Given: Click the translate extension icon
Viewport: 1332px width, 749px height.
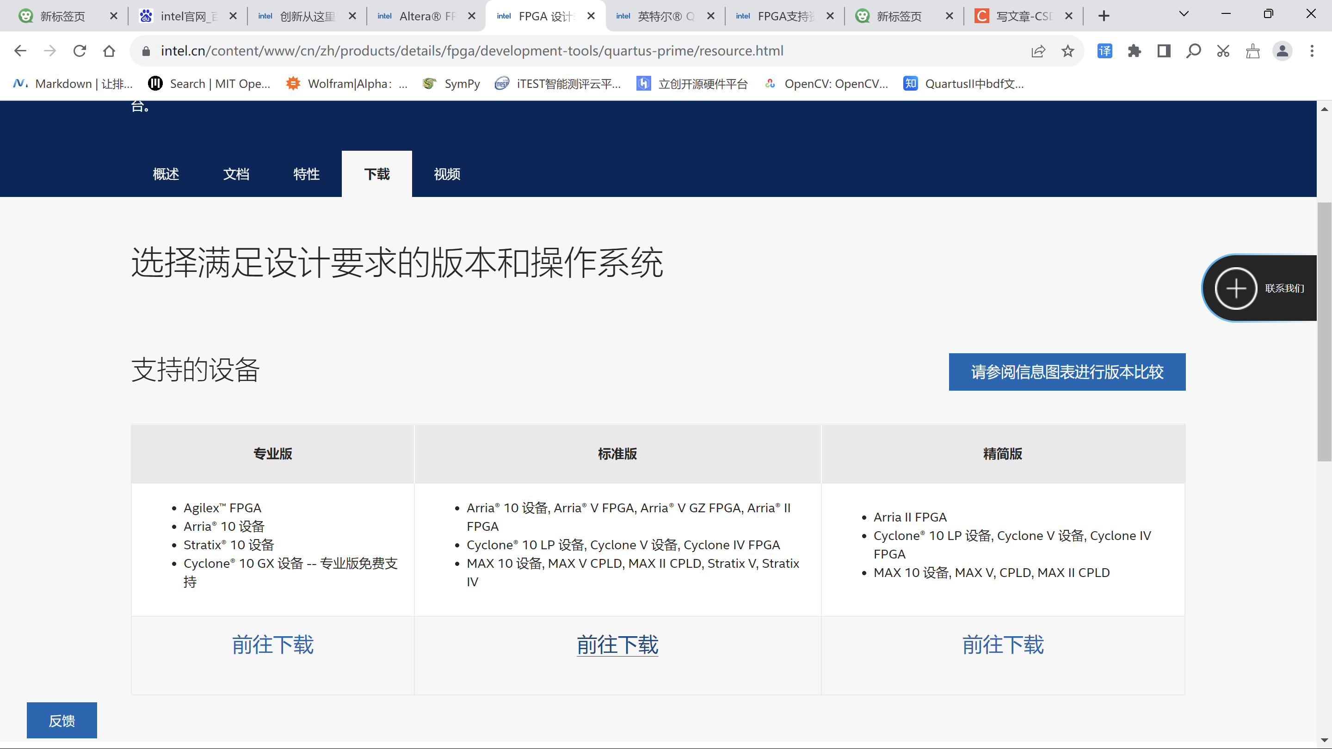Looking at the screenshot, I should [x=1104, y=51].
